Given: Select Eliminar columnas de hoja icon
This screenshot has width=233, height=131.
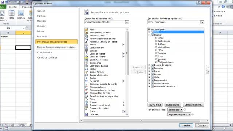Looking at the screenshot, I should tap(86, 90).
